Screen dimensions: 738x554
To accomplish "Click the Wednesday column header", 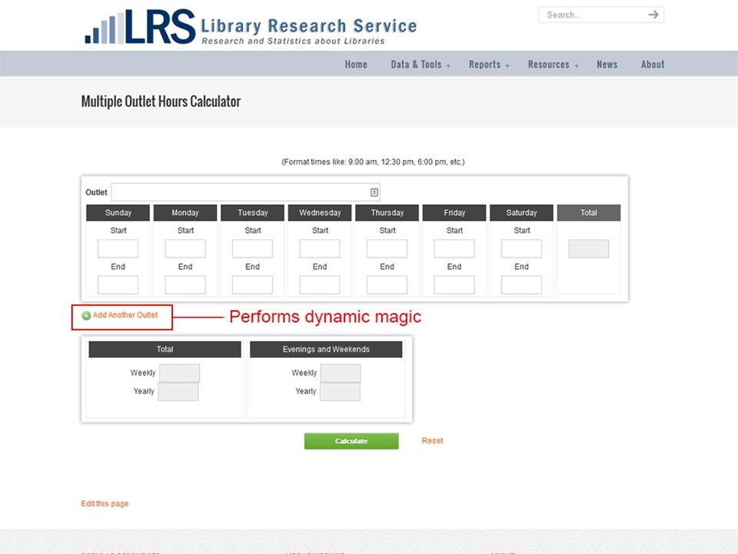I will click(x=320, y=212).
